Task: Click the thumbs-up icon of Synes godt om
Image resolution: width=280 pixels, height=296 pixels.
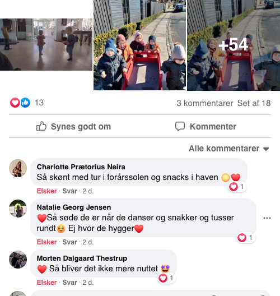Action: click(41, 126)
